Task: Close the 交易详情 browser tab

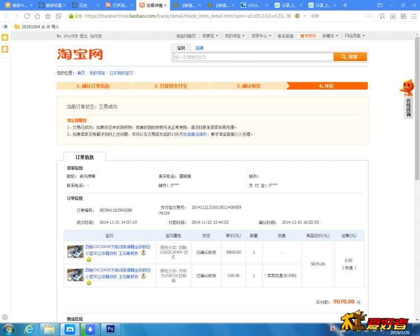Action: click(166, 6)
